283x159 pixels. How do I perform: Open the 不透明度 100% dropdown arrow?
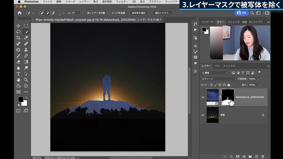click(x=259, y=79)
